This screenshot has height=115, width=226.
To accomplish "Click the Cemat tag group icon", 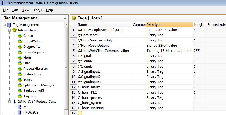I will tap(20, 36).
